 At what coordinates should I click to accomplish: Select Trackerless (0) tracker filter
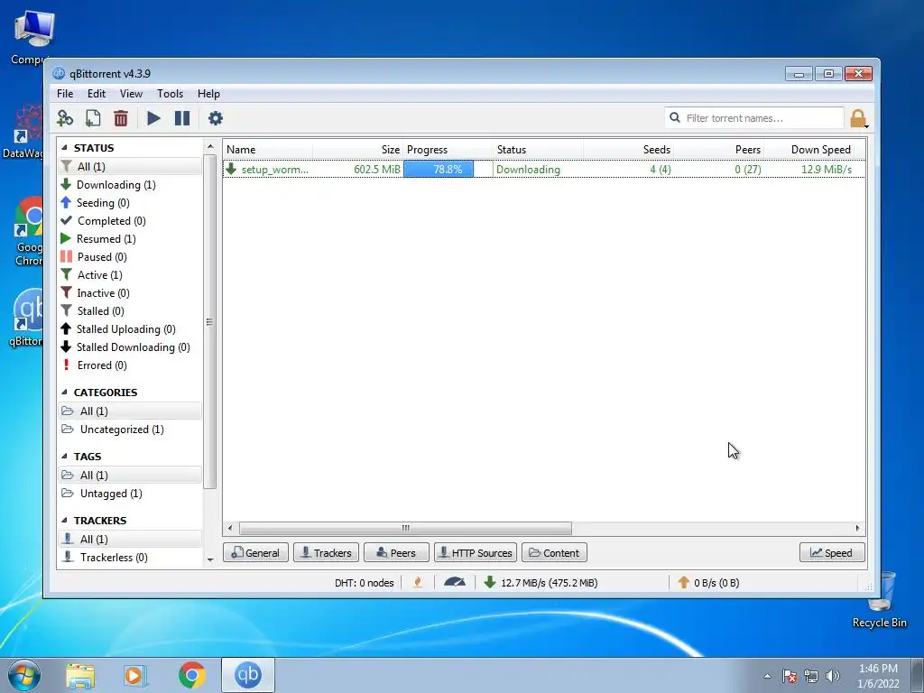pos(114,558)
